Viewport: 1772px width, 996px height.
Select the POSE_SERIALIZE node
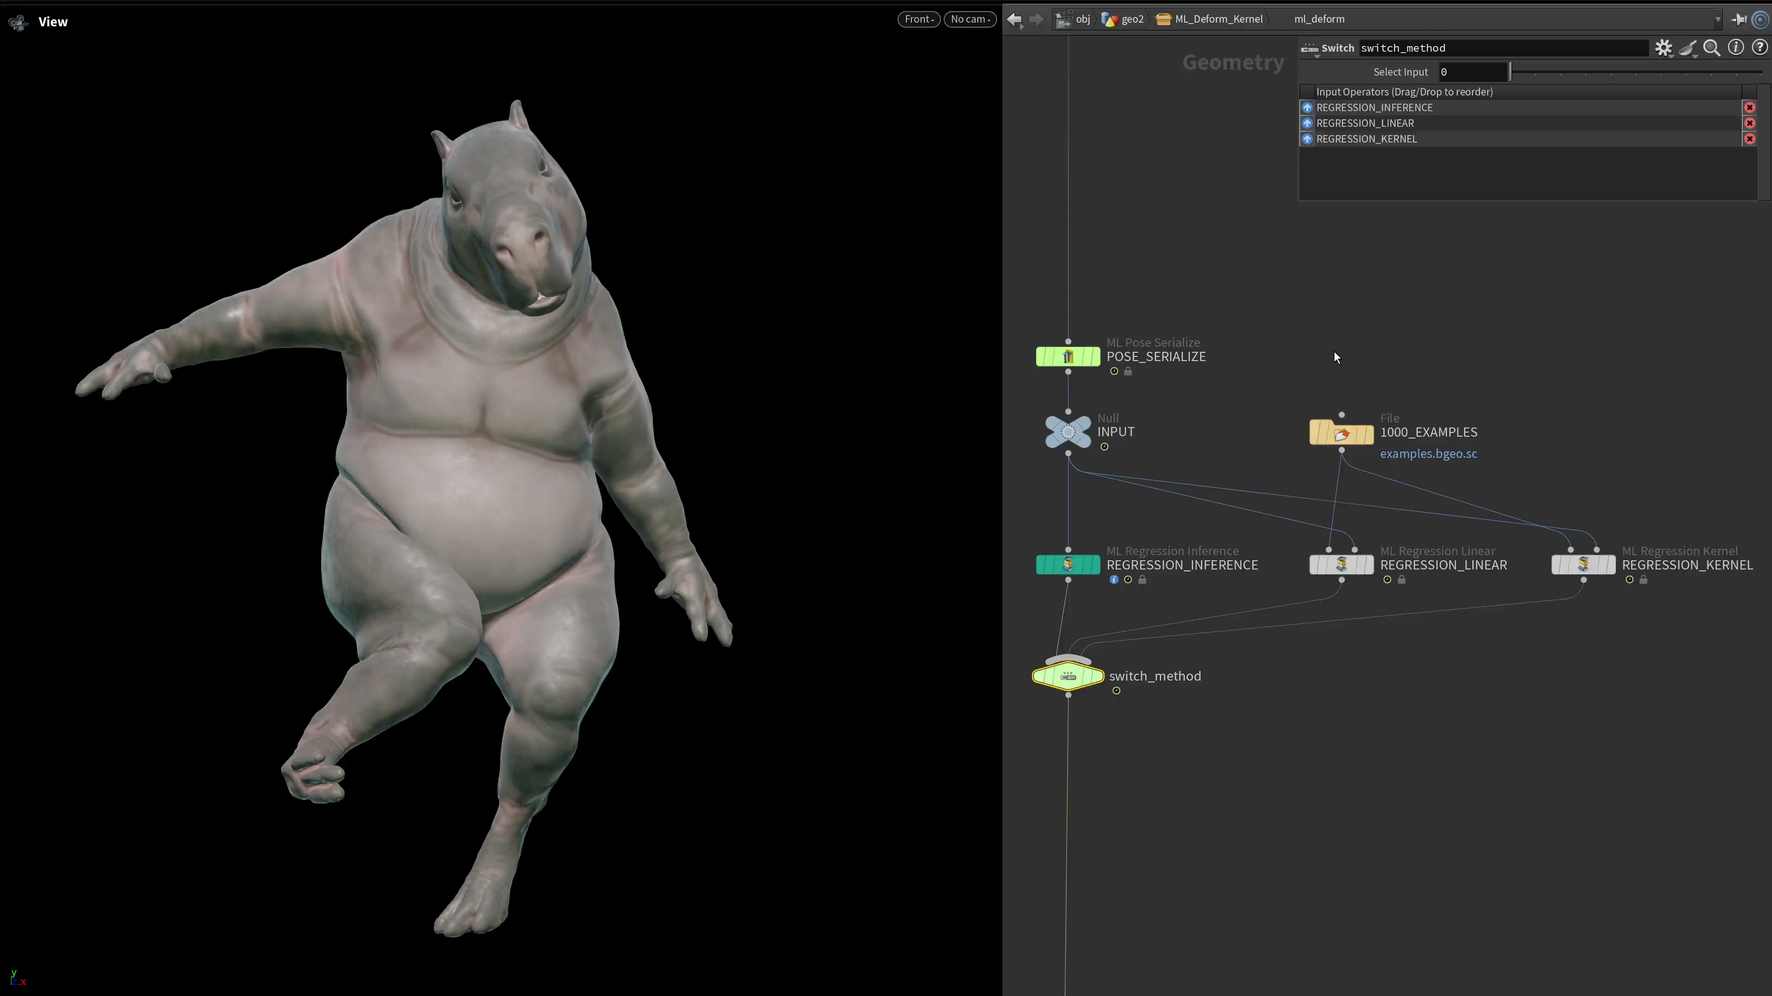[x=1068, y=357]
